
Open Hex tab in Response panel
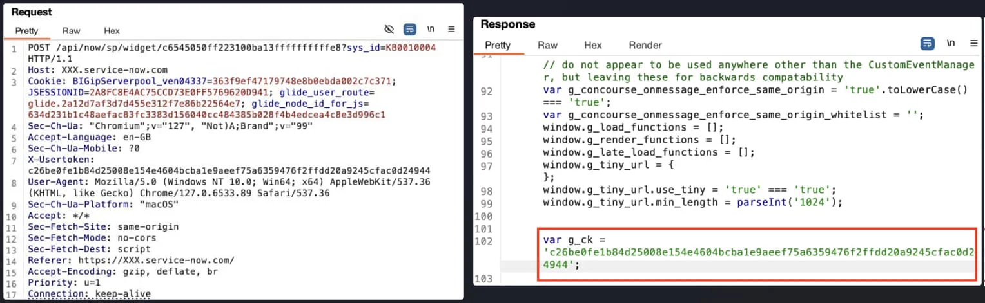pos(592,45)
